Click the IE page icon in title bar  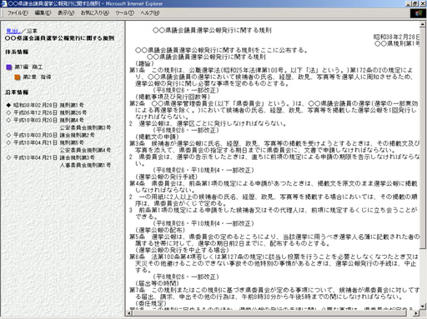pyautogui.click(x=4, y=3)
